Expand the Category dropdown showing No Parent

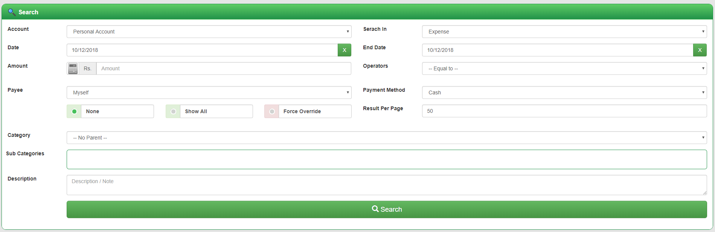point(386,138)
